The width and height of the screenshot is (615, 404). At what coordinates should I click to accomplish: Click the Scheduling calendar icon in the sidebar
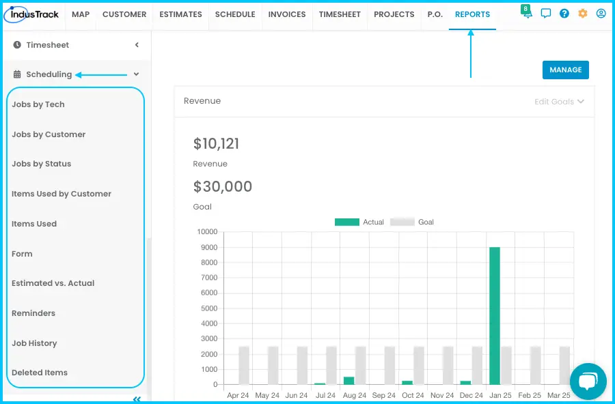(x=17, y=74)
